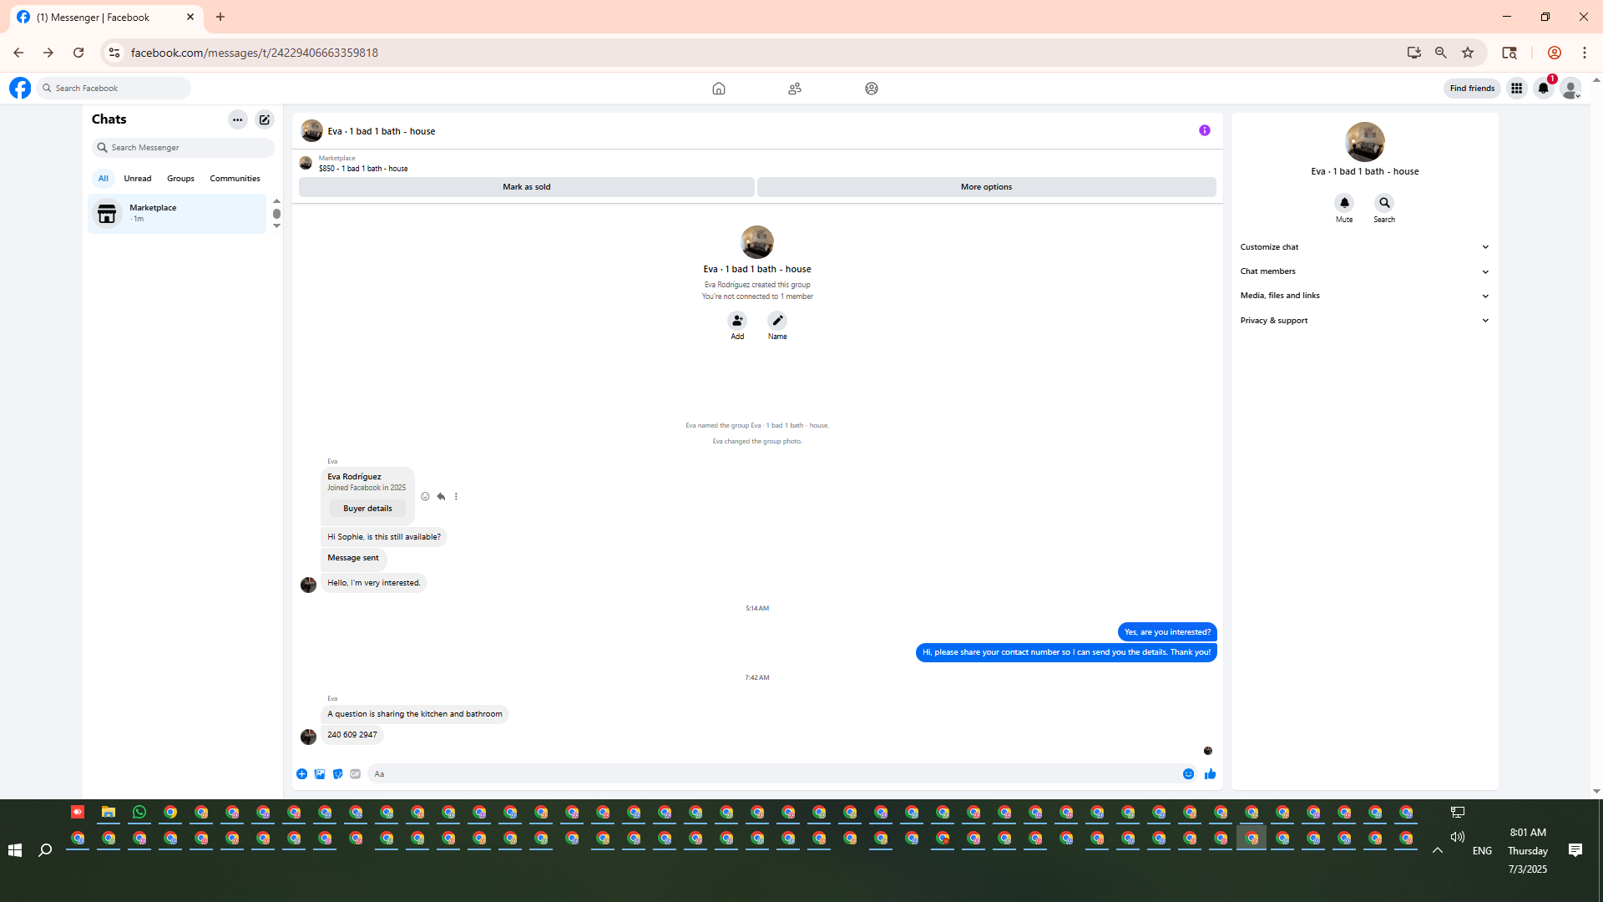Viewport: 1603px width, 902px height.
Task: Open the sticker chooser icon
Action: pos(337,774)
